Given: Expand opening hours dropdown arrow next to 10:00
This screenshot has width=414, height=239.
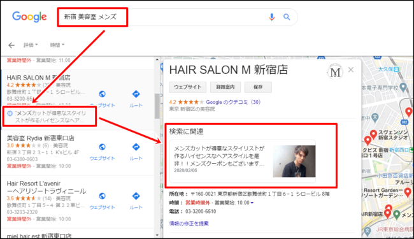Looking at the screenshot, I should coord(252,203).
